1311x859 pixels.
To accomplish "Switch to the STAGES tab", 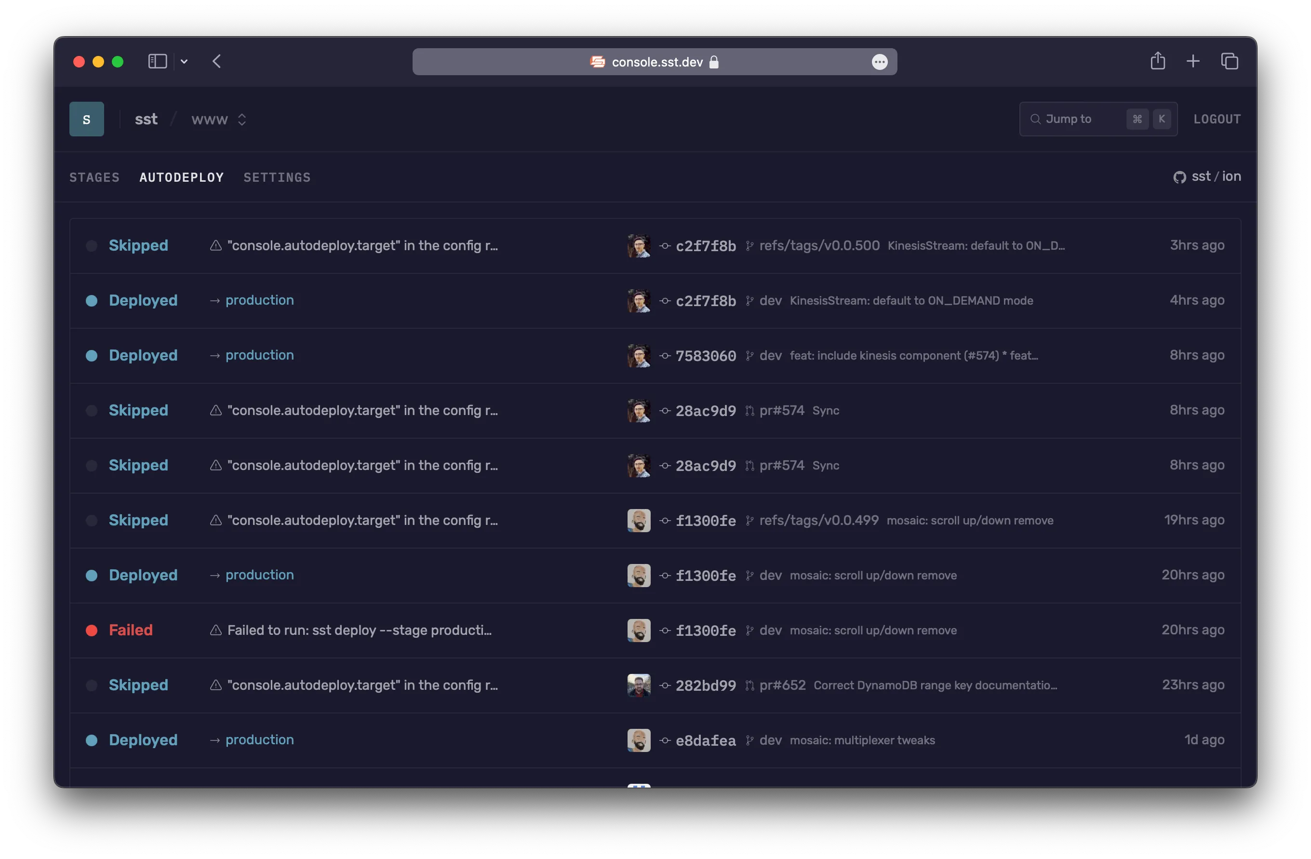I will coord(94,177).
